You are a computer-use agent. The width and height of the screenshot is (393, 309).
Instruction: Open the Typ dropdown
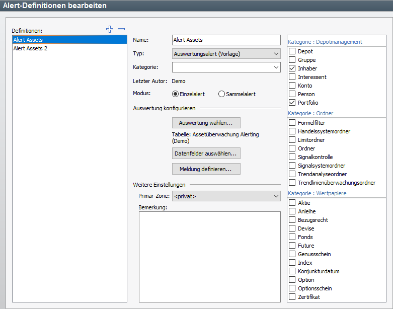tap(226, 54)
